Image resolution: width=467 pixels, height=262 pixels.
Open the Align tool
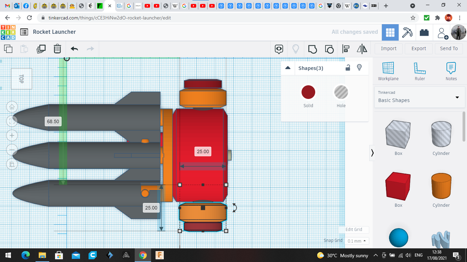[x=346, y=49]
